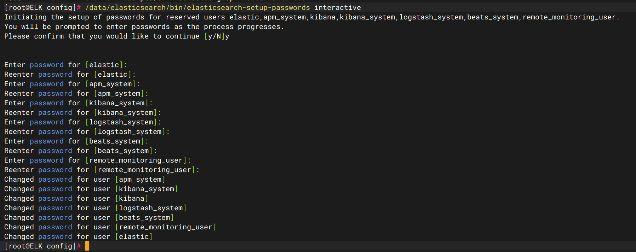This screenshot has width=636, height=252.
Task: Click "Changed password for user [kibana]" line
Action: [76, 198]
